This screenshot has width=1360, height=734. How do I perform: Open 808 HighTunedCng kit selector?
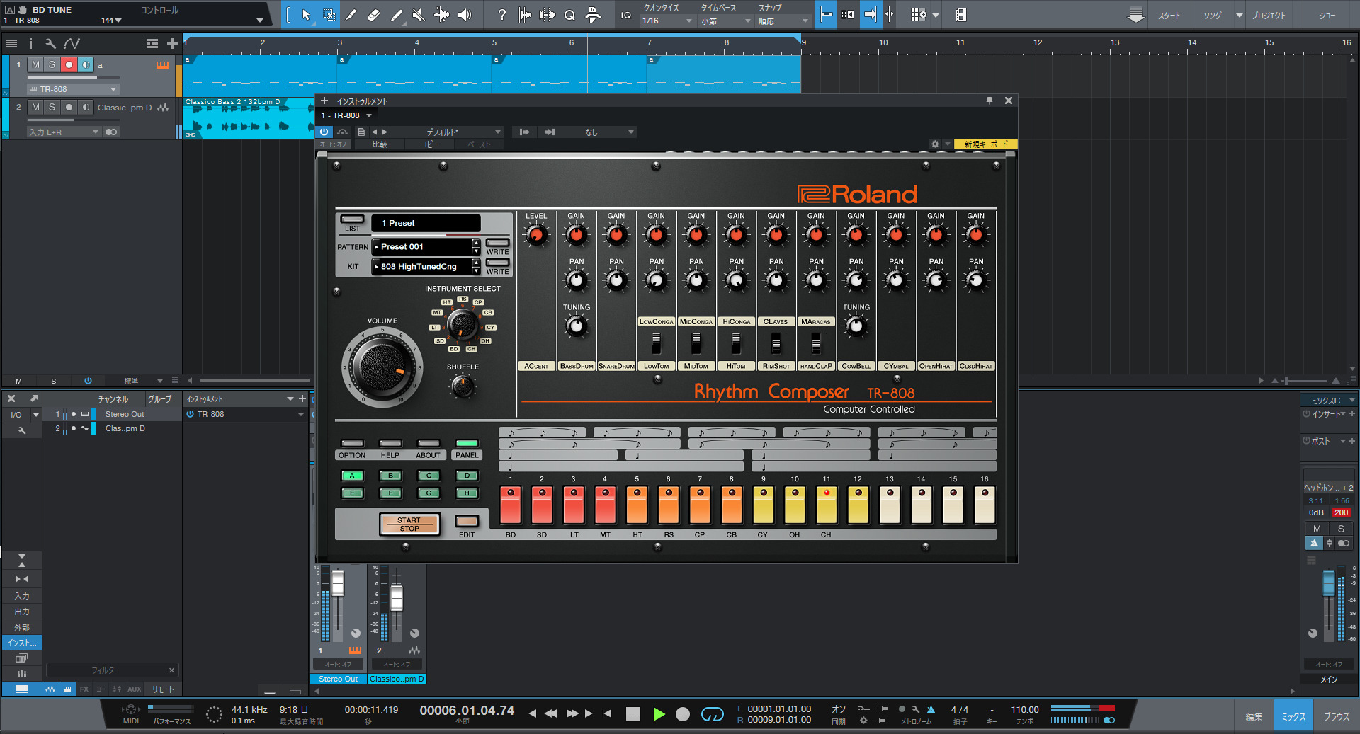tap(426, 267)
